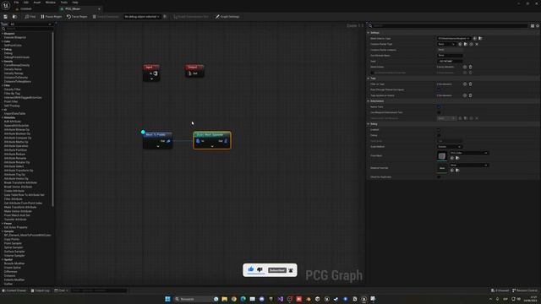Viewport: 541px width, 304px height.
Task: Click the palette search field
Action: 28,29
